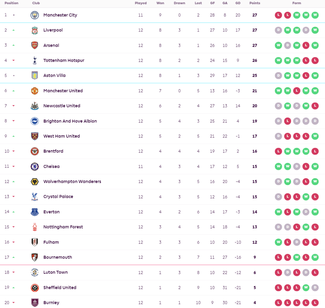Screen dimensions: 325x308
Task: Click the Aston Villa crest icon
Action: (35, 76)
